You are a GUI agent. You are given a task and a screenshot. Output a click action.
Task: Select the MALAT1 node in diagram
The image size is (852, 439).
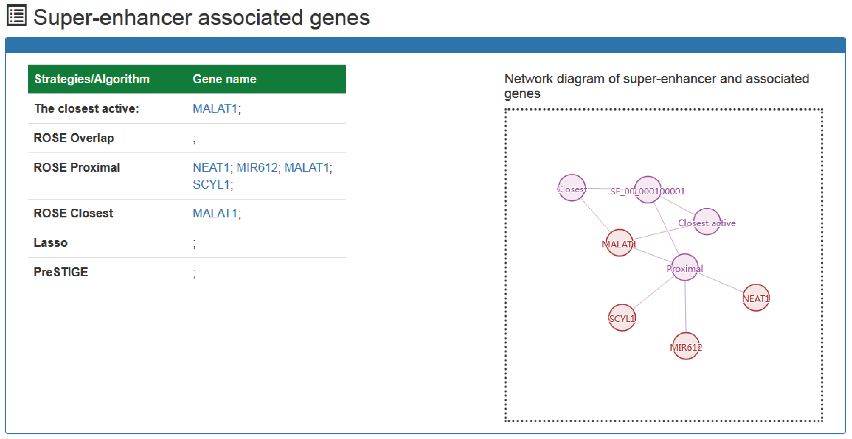pos(619,243)
